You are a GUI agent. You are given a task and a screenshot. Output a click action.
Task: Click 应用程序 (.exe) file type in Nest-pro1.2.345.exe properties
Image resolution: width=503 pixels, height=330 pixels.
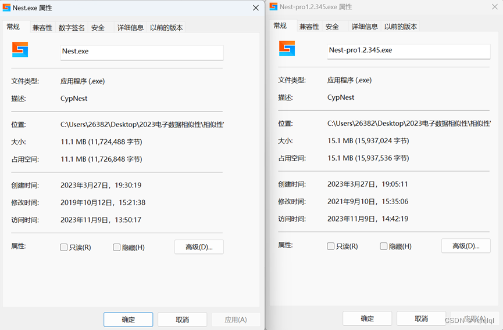(x=349, y=81)
